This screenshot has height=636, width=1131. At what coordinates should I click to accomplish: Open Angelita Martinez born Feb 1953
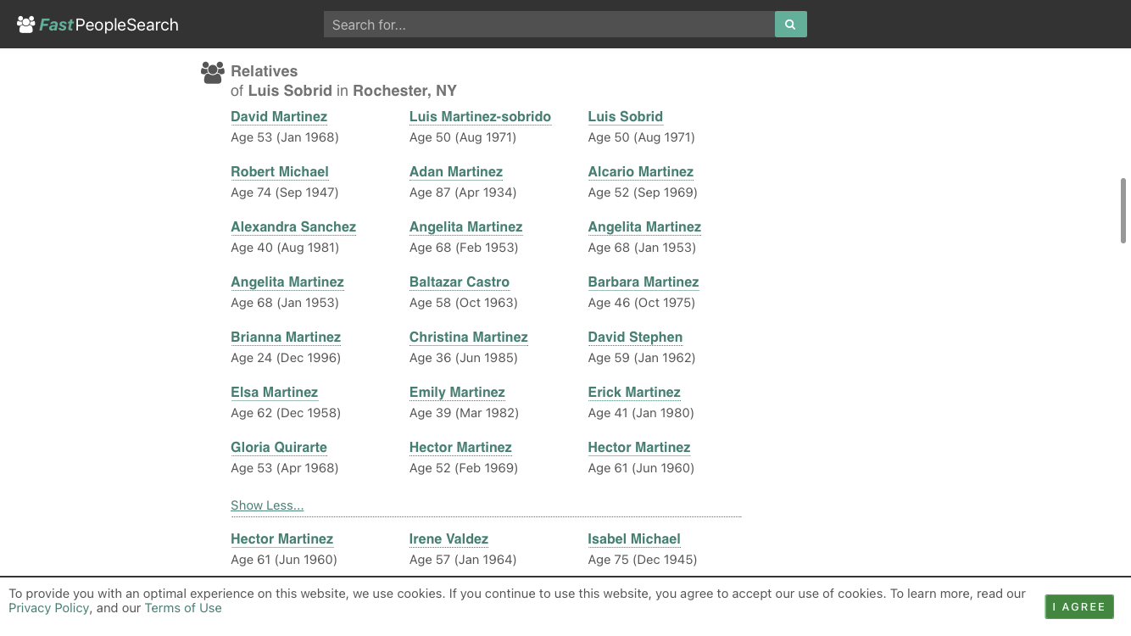[x=466, y=227]
